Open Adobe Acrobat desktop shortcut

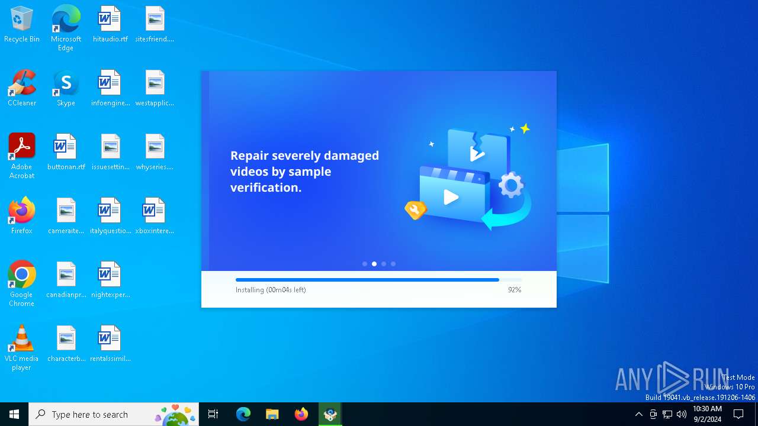click(22, 156)
